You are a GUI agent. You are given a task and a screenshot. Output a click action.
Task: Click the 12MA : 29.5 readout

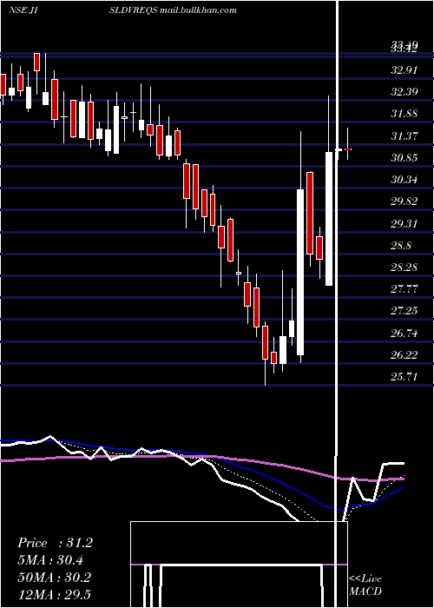click(54, 594)
